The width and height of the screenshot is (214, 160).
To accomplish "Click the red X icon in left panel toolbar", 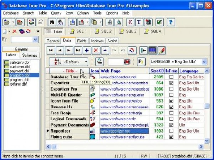I will (x=15, y=31).
